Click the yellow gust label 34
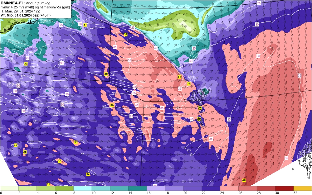The height and width of the screenshot is (195, 312). pos(88,174)
